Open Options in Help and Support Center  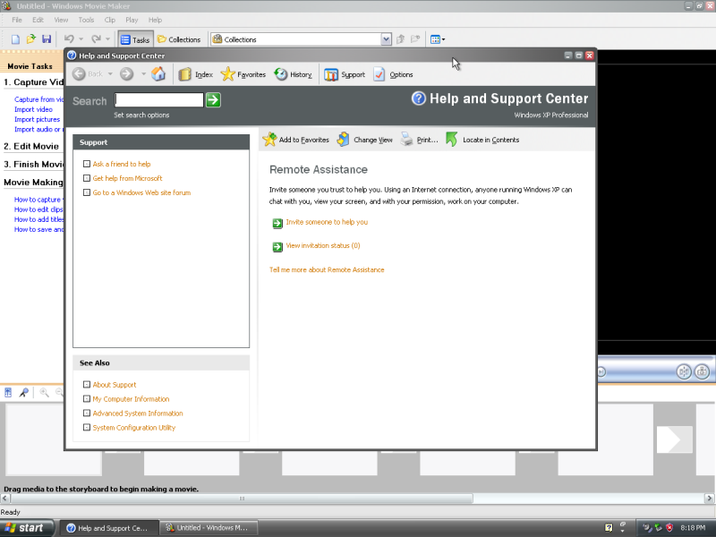point(394,74)
